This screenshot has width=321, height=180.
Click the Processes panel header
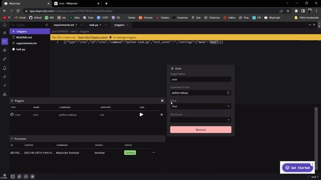[x=87, y=139]
